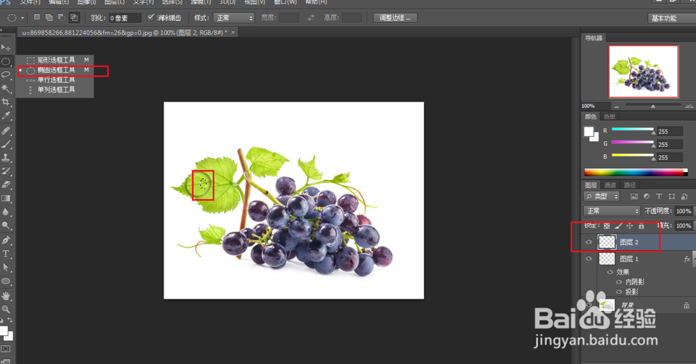Screen dimensions: 696x364
Task: Select the Path Selection tool
Action: coord(6,267)
